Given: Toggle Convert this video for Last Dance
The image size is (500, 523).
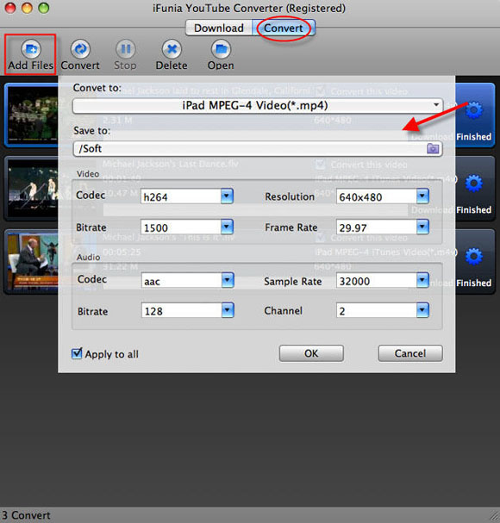Looking at the screenshot, I should (x=321, y=165).
